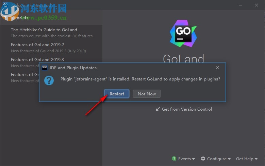Choose Not Now in the updates dialog
This screenshot has height=166, width=265.
click(x=147, y=94)
